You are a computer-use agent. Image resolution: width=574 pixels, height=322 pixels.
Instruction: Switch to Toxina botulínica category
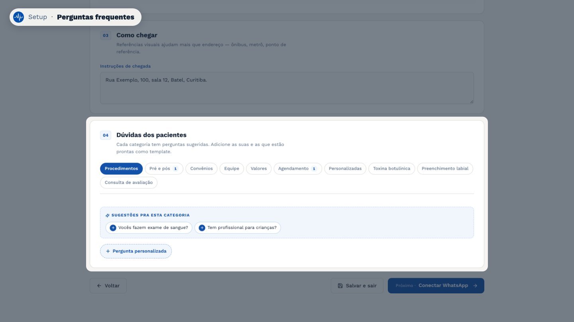point(391,169)
